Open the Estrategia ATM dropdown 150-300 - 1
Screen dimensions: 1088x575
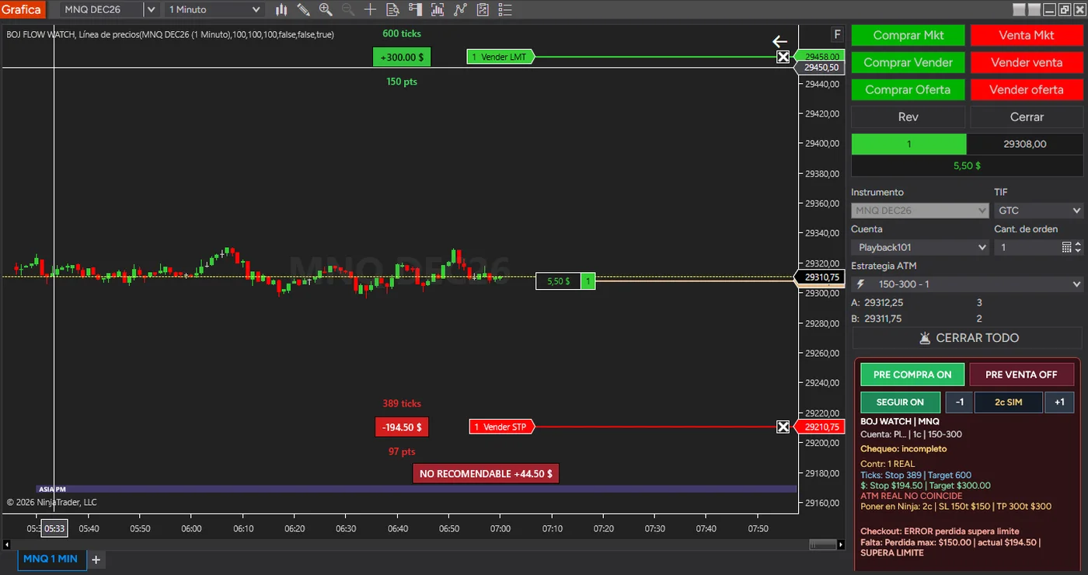(x=968, y=284)
